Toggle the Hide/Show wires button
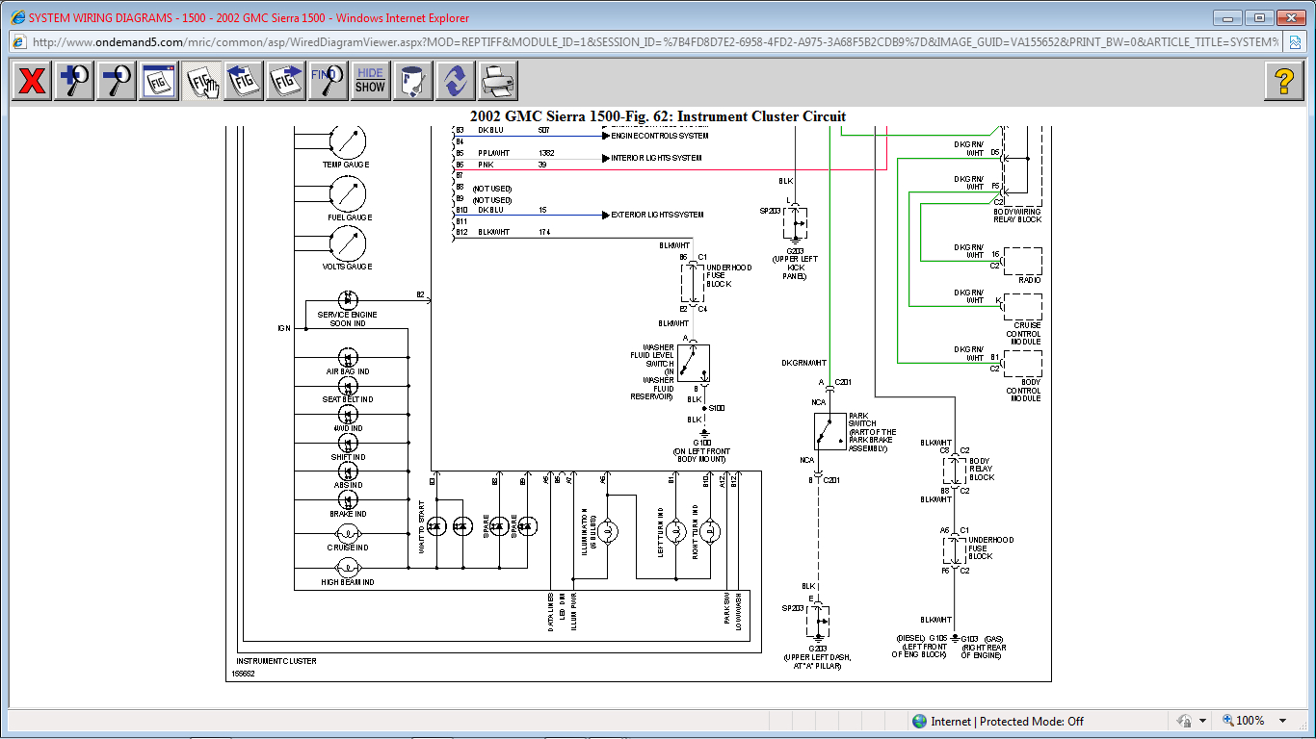This screenshot has height=739, width=1316. pos(370,81)
